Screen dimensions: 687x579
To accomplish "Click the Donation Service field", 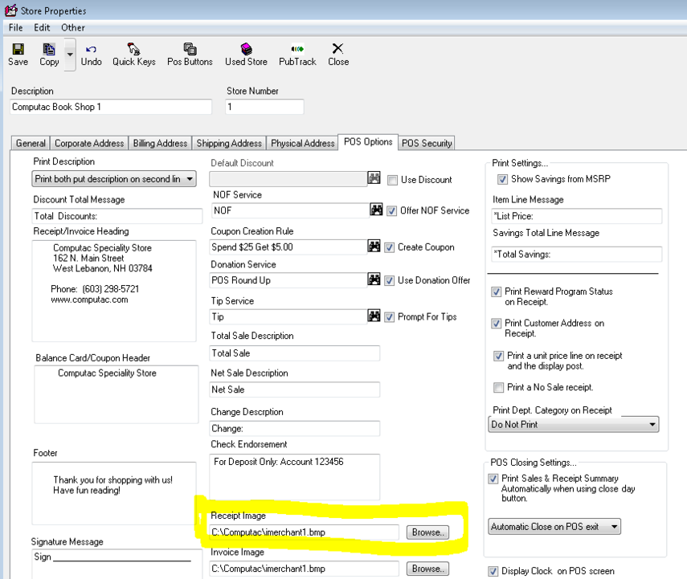I will coord(288,280).
